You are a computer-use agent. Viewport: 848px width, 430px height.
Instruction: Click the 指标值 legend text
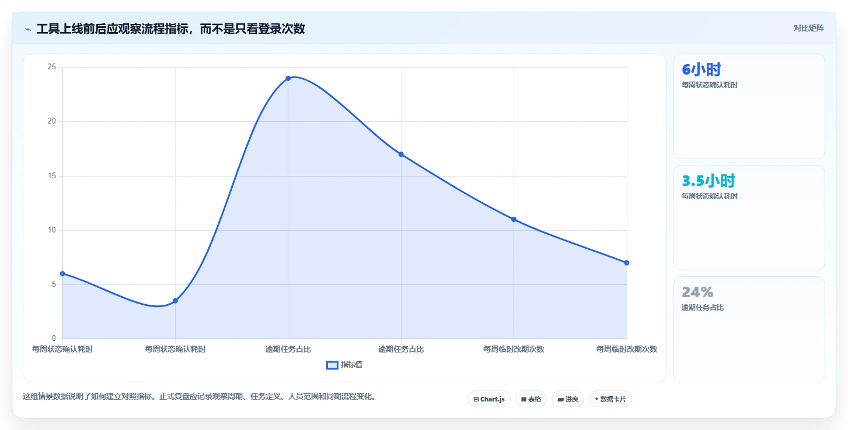click(352, 365)
